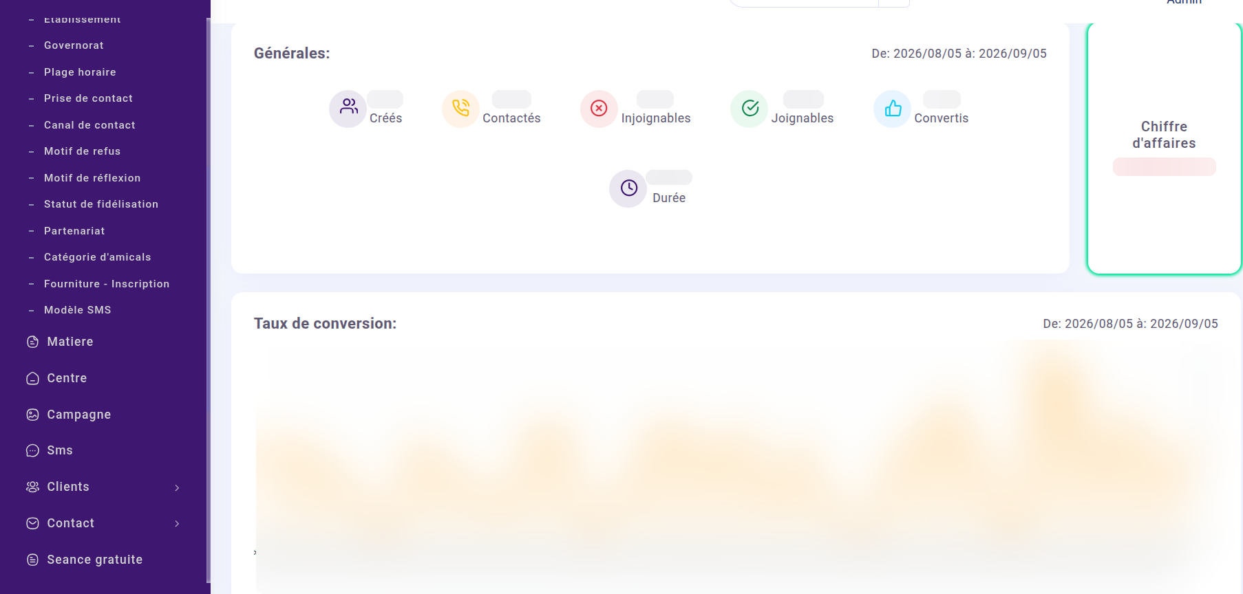This screenshot has width=1243, height=594.
Task: Open Fourniture - Inscription page
Action: 107,284
